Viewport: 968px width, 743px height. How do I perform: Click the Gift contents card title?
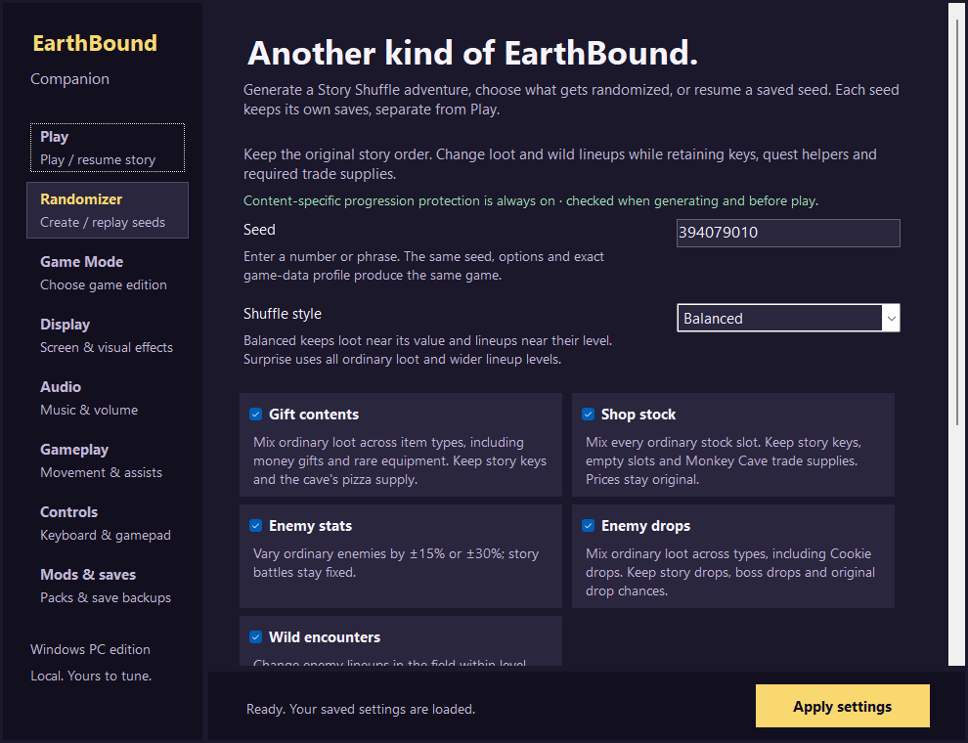point(314,415)
